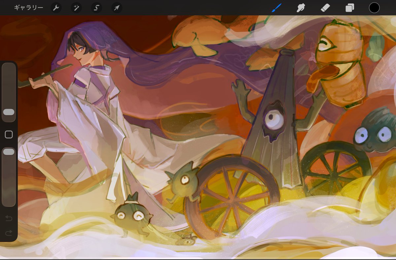Viewport: 396px width, 260px height.
Task: Select the Selection S-shaped tool
Action: point(97,8)
